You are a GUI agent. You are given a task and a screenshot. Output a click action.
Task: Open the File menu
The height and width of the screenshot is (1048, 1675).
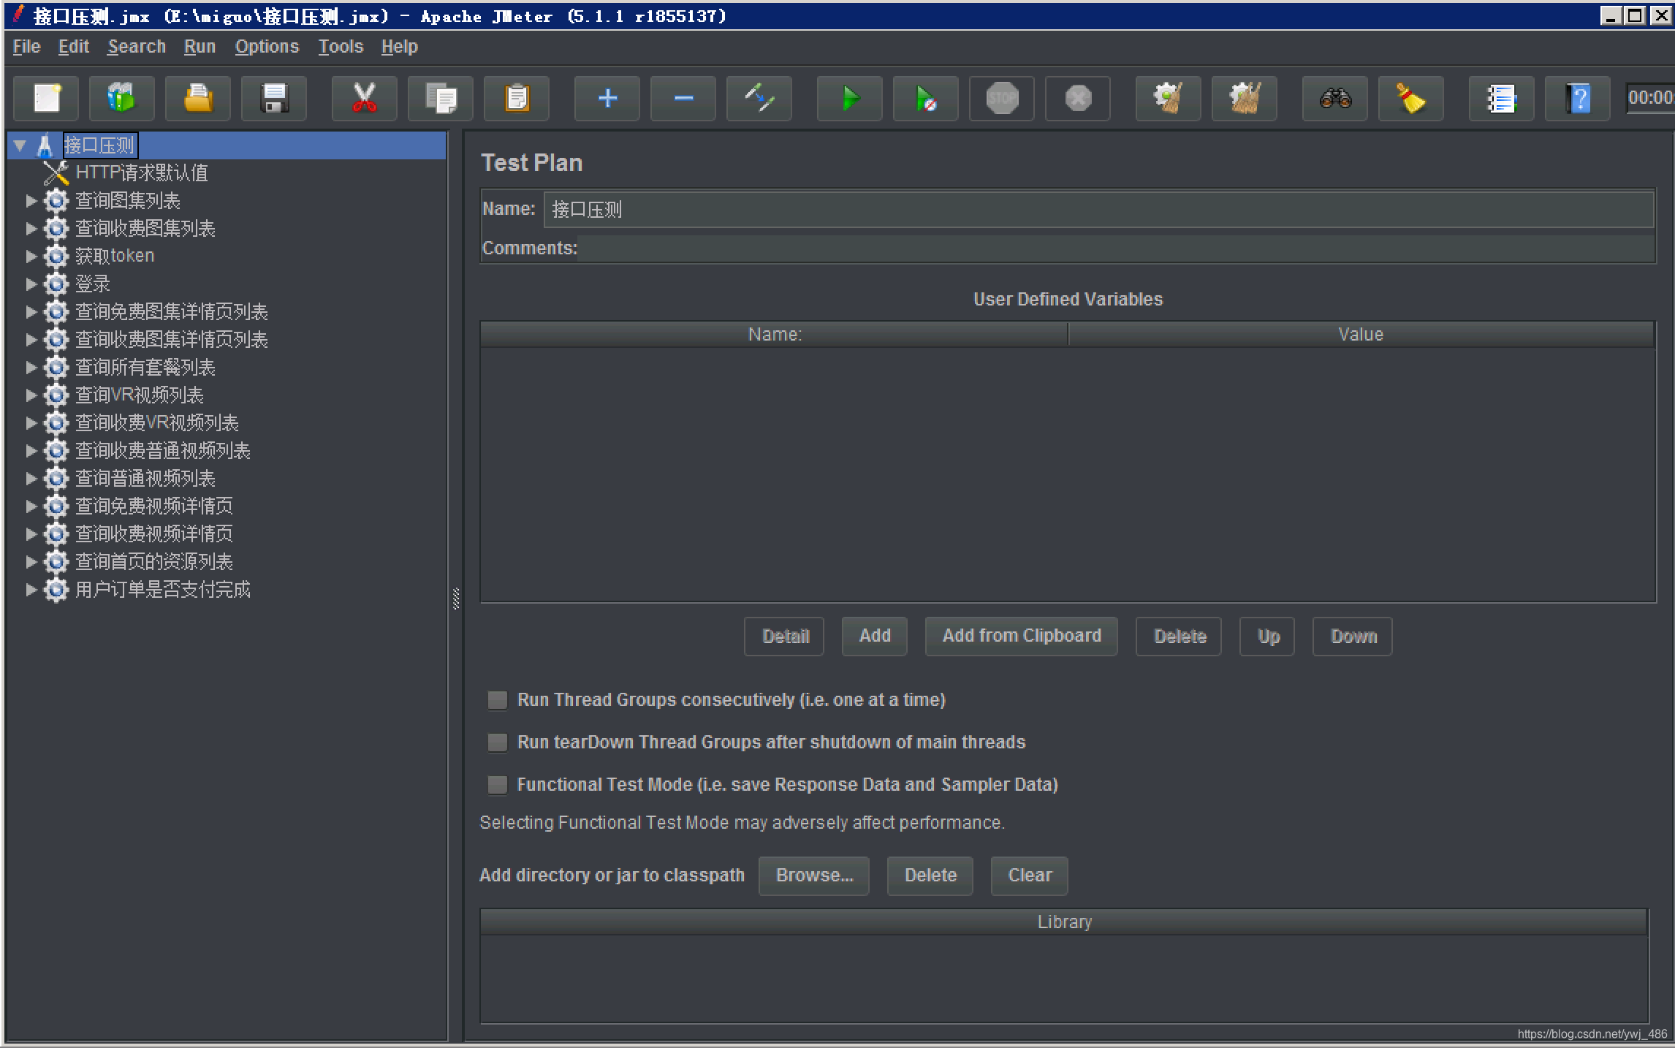click(27, 47)
